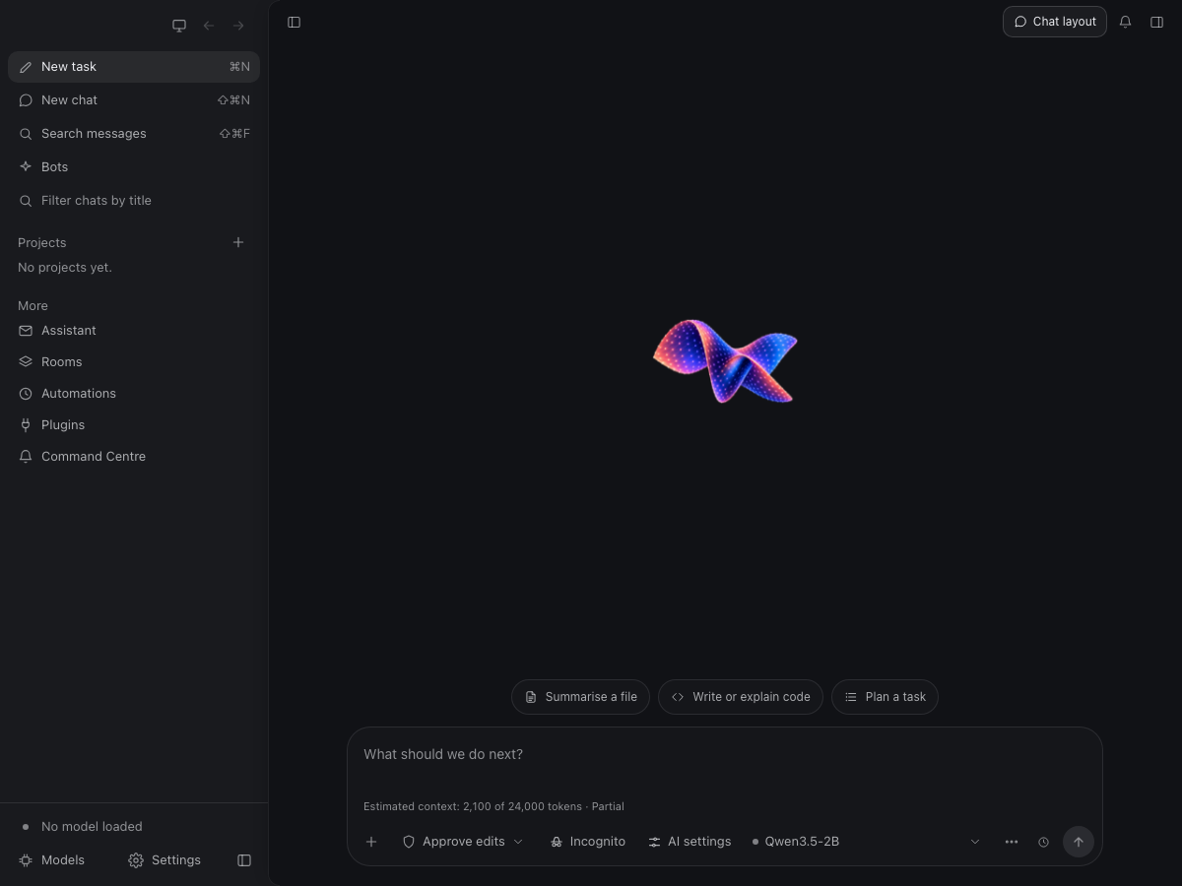
Task: Add a new project with plus icon
Action: pyautogui.click(x=238, y=242)
